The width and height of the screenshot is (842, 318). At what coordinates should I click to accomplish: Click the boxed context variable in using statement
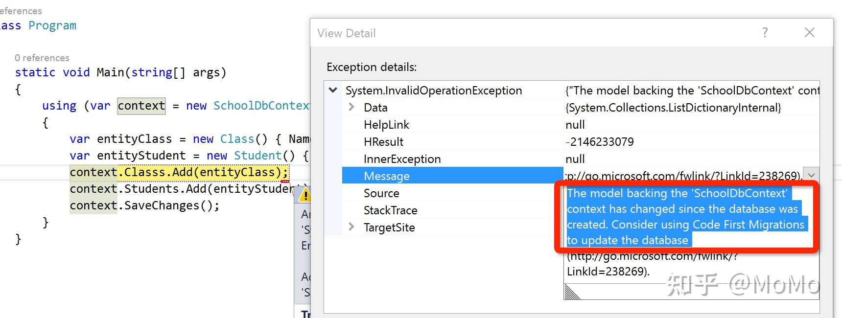click(x=141, y=106)
